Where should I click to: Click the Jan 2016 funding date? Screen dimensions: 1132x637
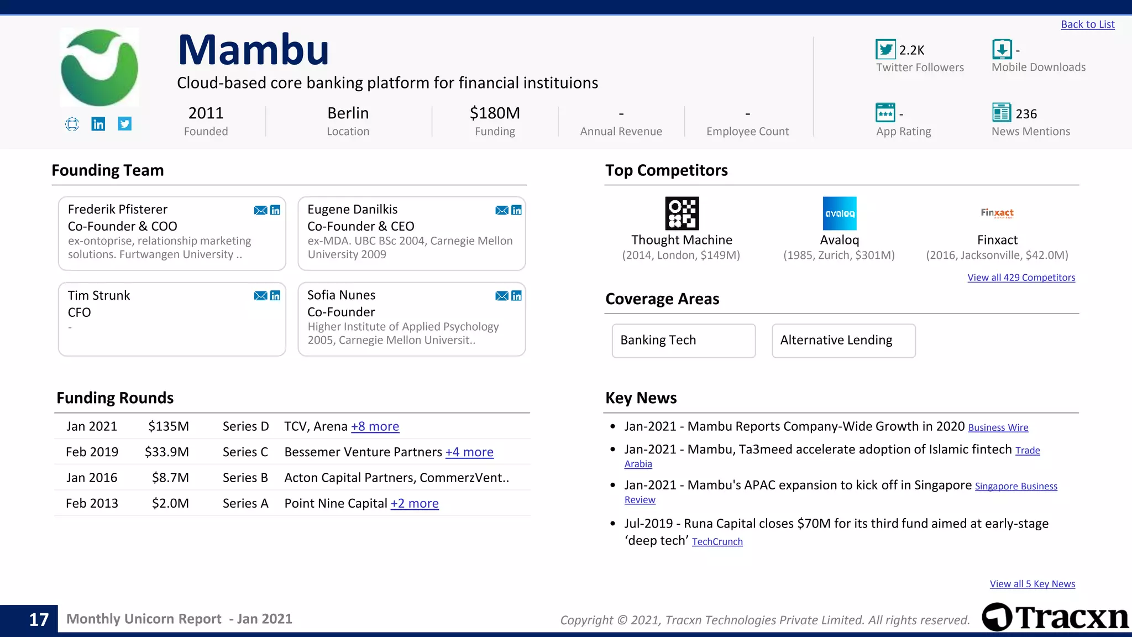click(92, 478)
